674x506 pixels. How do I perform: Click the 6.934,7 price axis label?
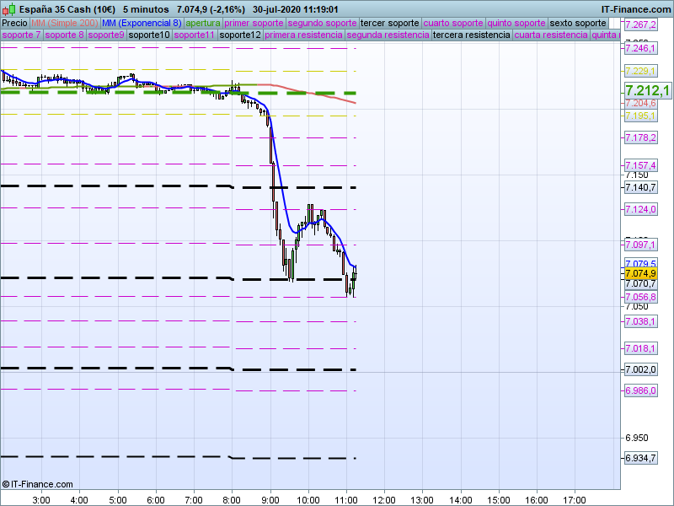tap(640, 458)
